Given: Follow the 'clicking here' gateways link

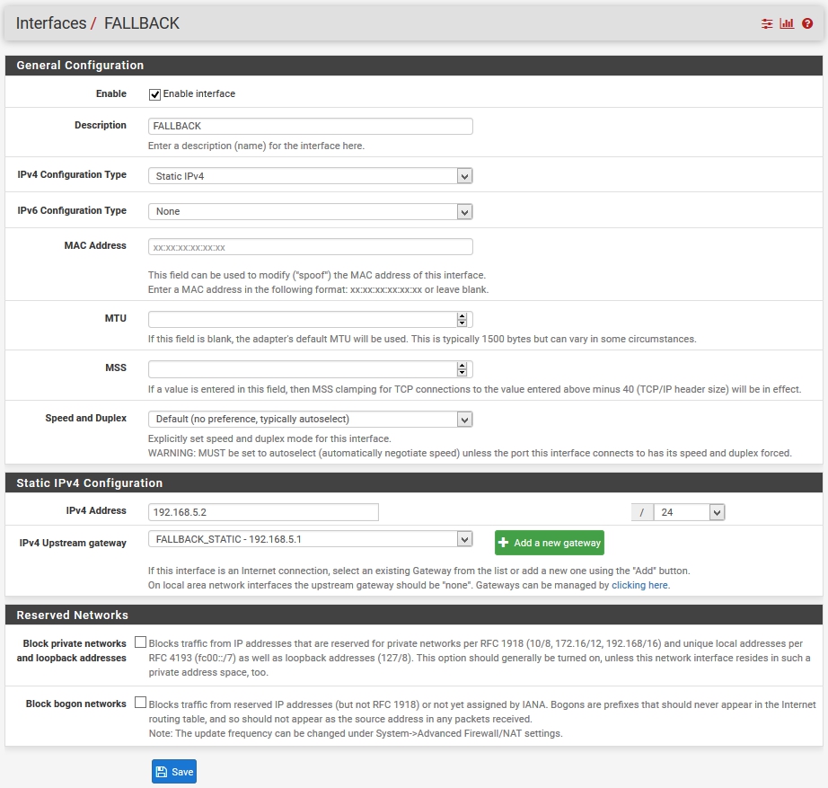Looking at the screenshot, I should [639, 585].
